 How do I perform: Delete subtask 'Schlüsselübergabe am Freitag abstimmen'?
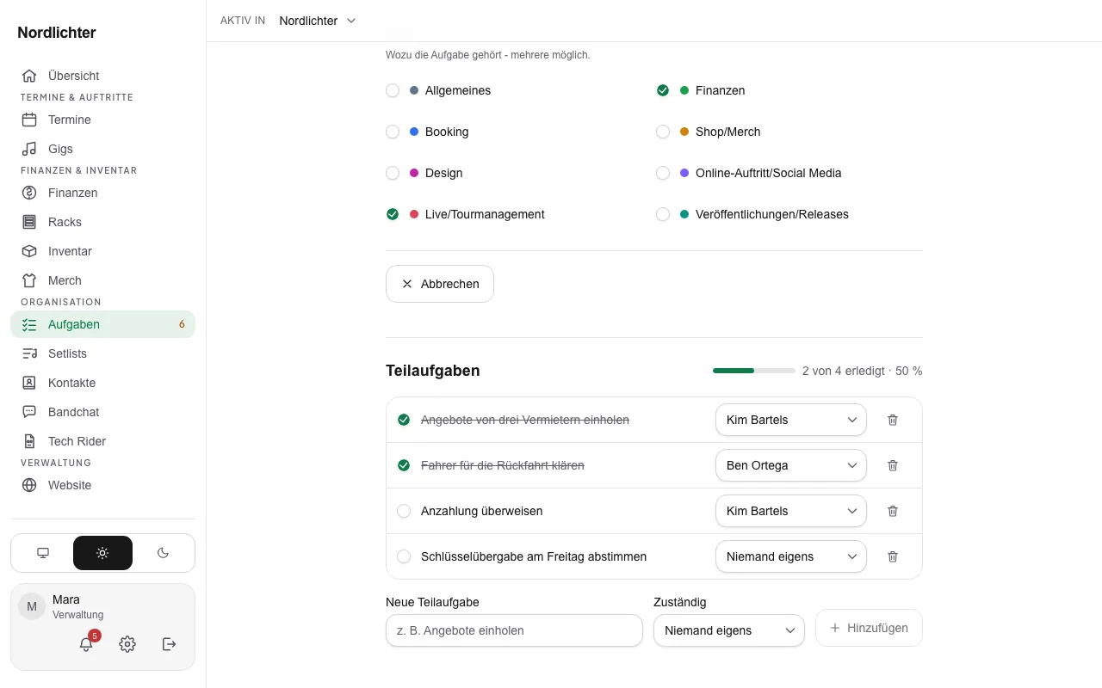[x=893, y=556]
